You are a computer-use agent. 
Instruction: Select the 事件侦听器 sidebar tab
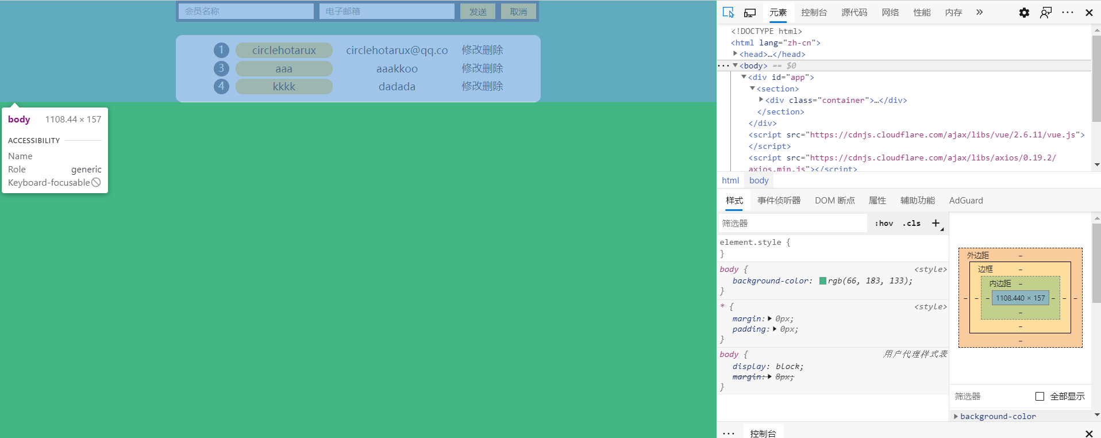click(779, 200)
